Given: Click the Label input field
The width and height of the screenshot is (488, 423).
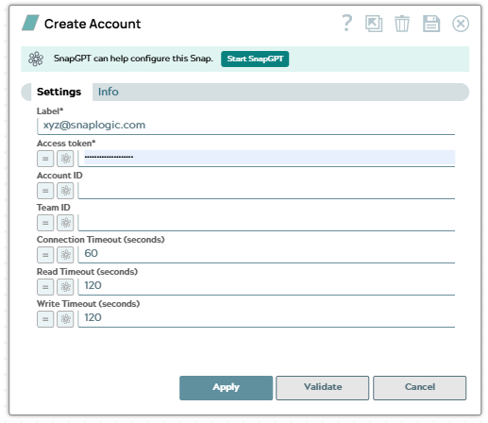Looking at the screenshot, I should 246,126.
